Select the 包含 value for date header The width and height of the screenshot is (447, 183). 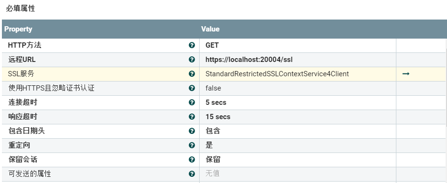point(298,131)
